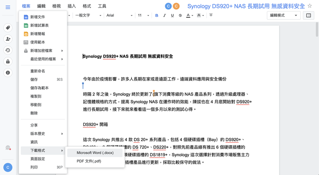This screenshot has width=319, height=175.
Task: Choose 分享 menu entry
Action: (x=43, y=125)
